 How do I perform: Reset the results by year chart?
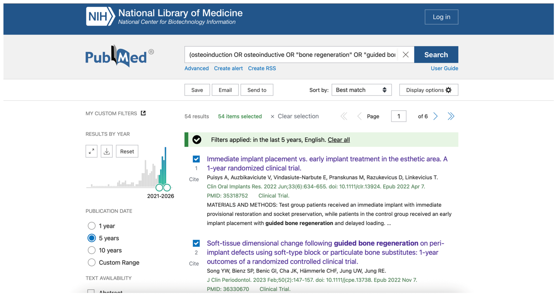(x=127, y=151)
